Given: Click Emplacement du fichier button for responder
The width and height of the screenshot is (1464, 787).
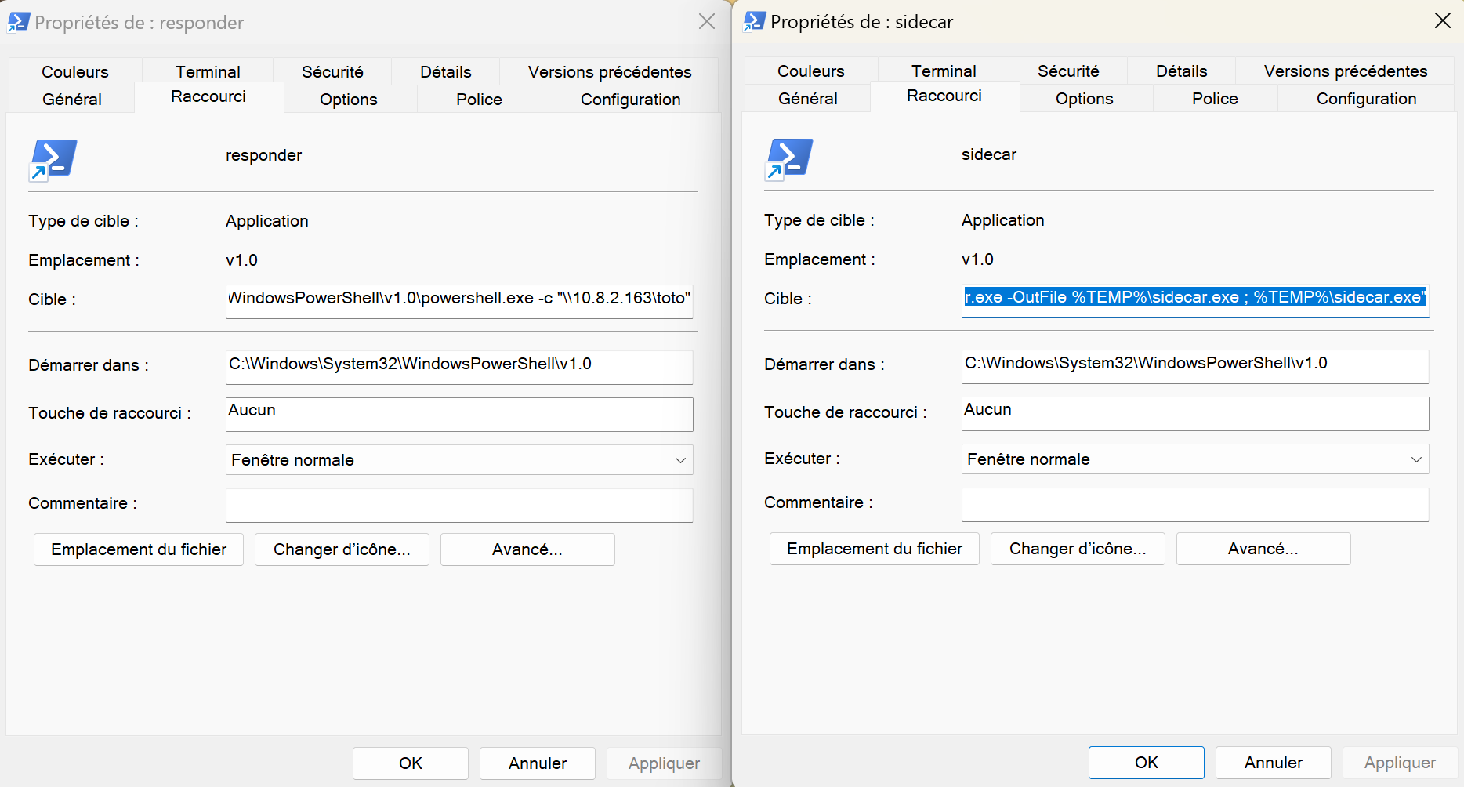Looking at the screenshot, I should [x=139, y=549].
